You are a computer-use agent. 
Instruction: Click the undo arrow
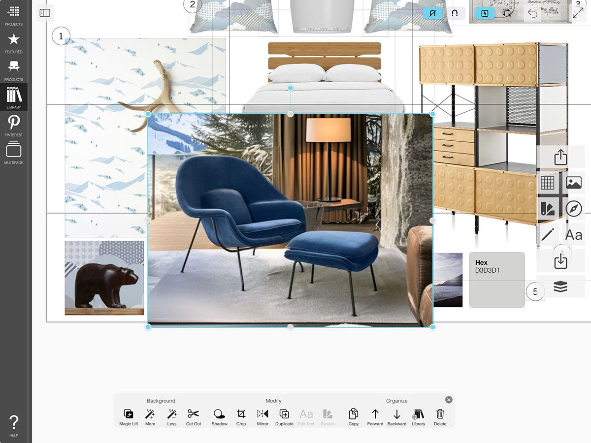(532, 13)
